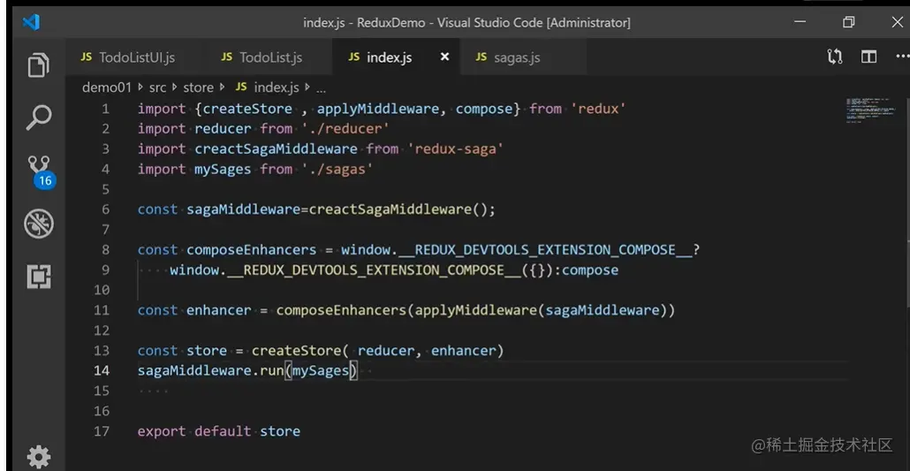Click line number 14 in gutter
The height and width of the screenshot is (471, 910).
pos(102,370)
